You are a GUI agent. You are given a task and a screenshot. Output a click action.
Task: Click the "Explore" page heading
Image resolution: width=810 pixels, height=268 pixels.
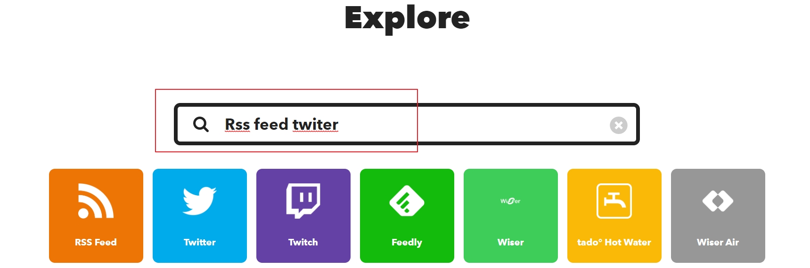point(407,19)
